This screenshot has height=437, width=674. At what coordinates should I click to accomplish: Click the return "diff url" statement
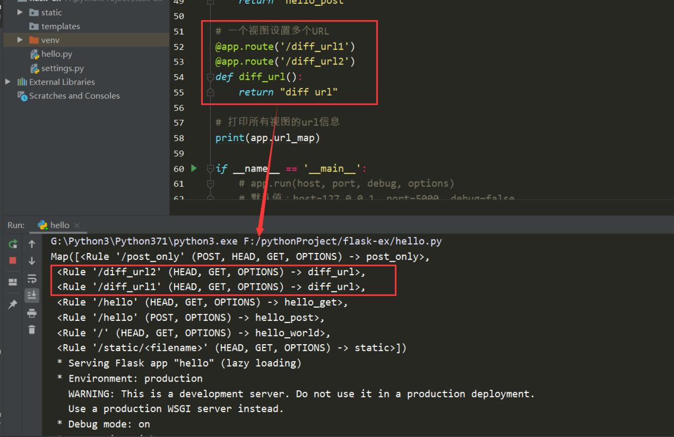coord(288,92)
